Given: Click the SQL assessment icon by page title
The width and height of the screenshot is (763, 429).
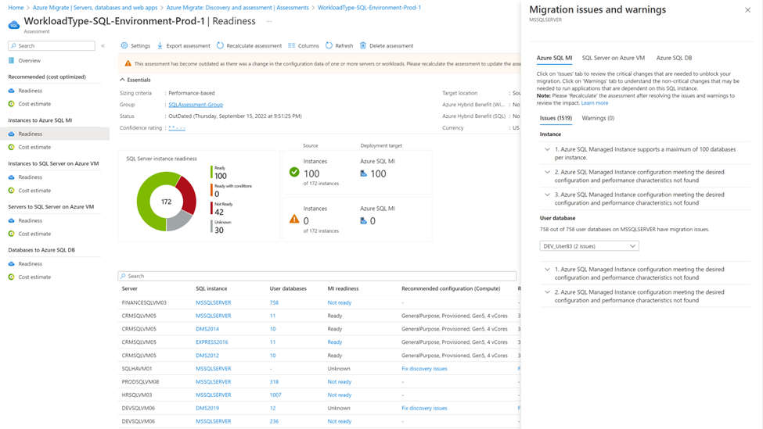Looking at the screenshot, I should (14, 24).
